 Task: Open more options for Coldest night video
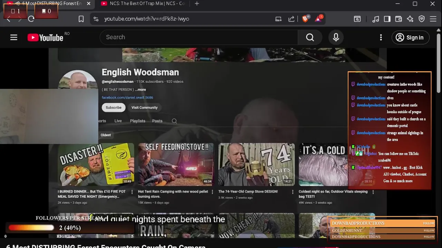[x=373, y=192]
